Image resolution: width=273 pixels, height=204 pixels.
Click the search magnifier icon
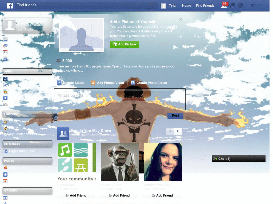[x=151, y=5]
